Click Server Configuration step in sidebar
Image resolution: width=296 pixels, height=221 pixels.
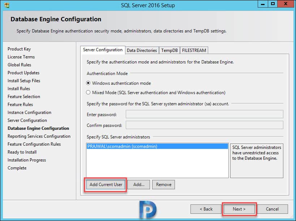pos(27,120)
